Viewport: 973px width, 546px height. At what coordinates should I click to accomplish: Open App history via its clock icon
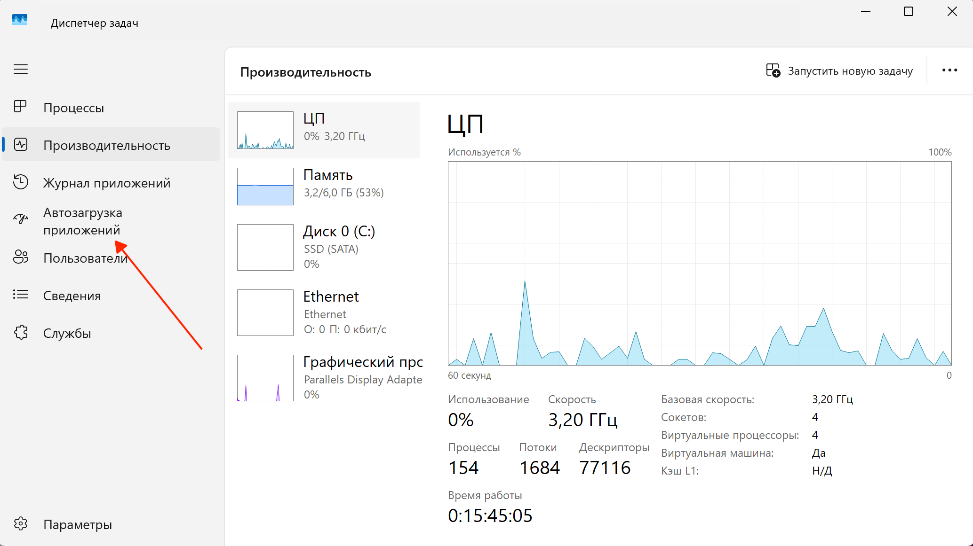tap(21, 182)
